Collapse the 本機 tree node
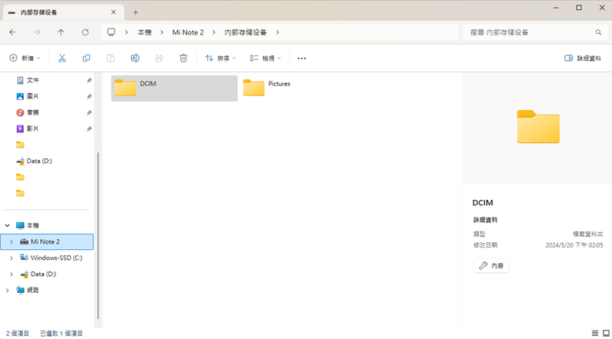612x339 pixels. [x=8, y=225]
